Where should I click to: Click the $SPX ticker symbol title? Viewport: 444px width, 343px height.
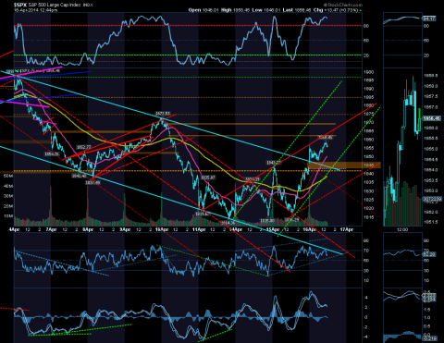[x=20, y=5]
